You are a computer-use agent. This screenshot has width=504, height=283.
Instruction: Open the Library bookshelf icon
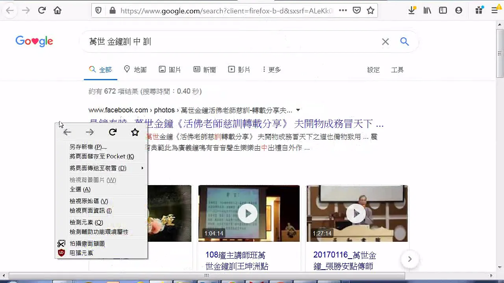point(427,11)
